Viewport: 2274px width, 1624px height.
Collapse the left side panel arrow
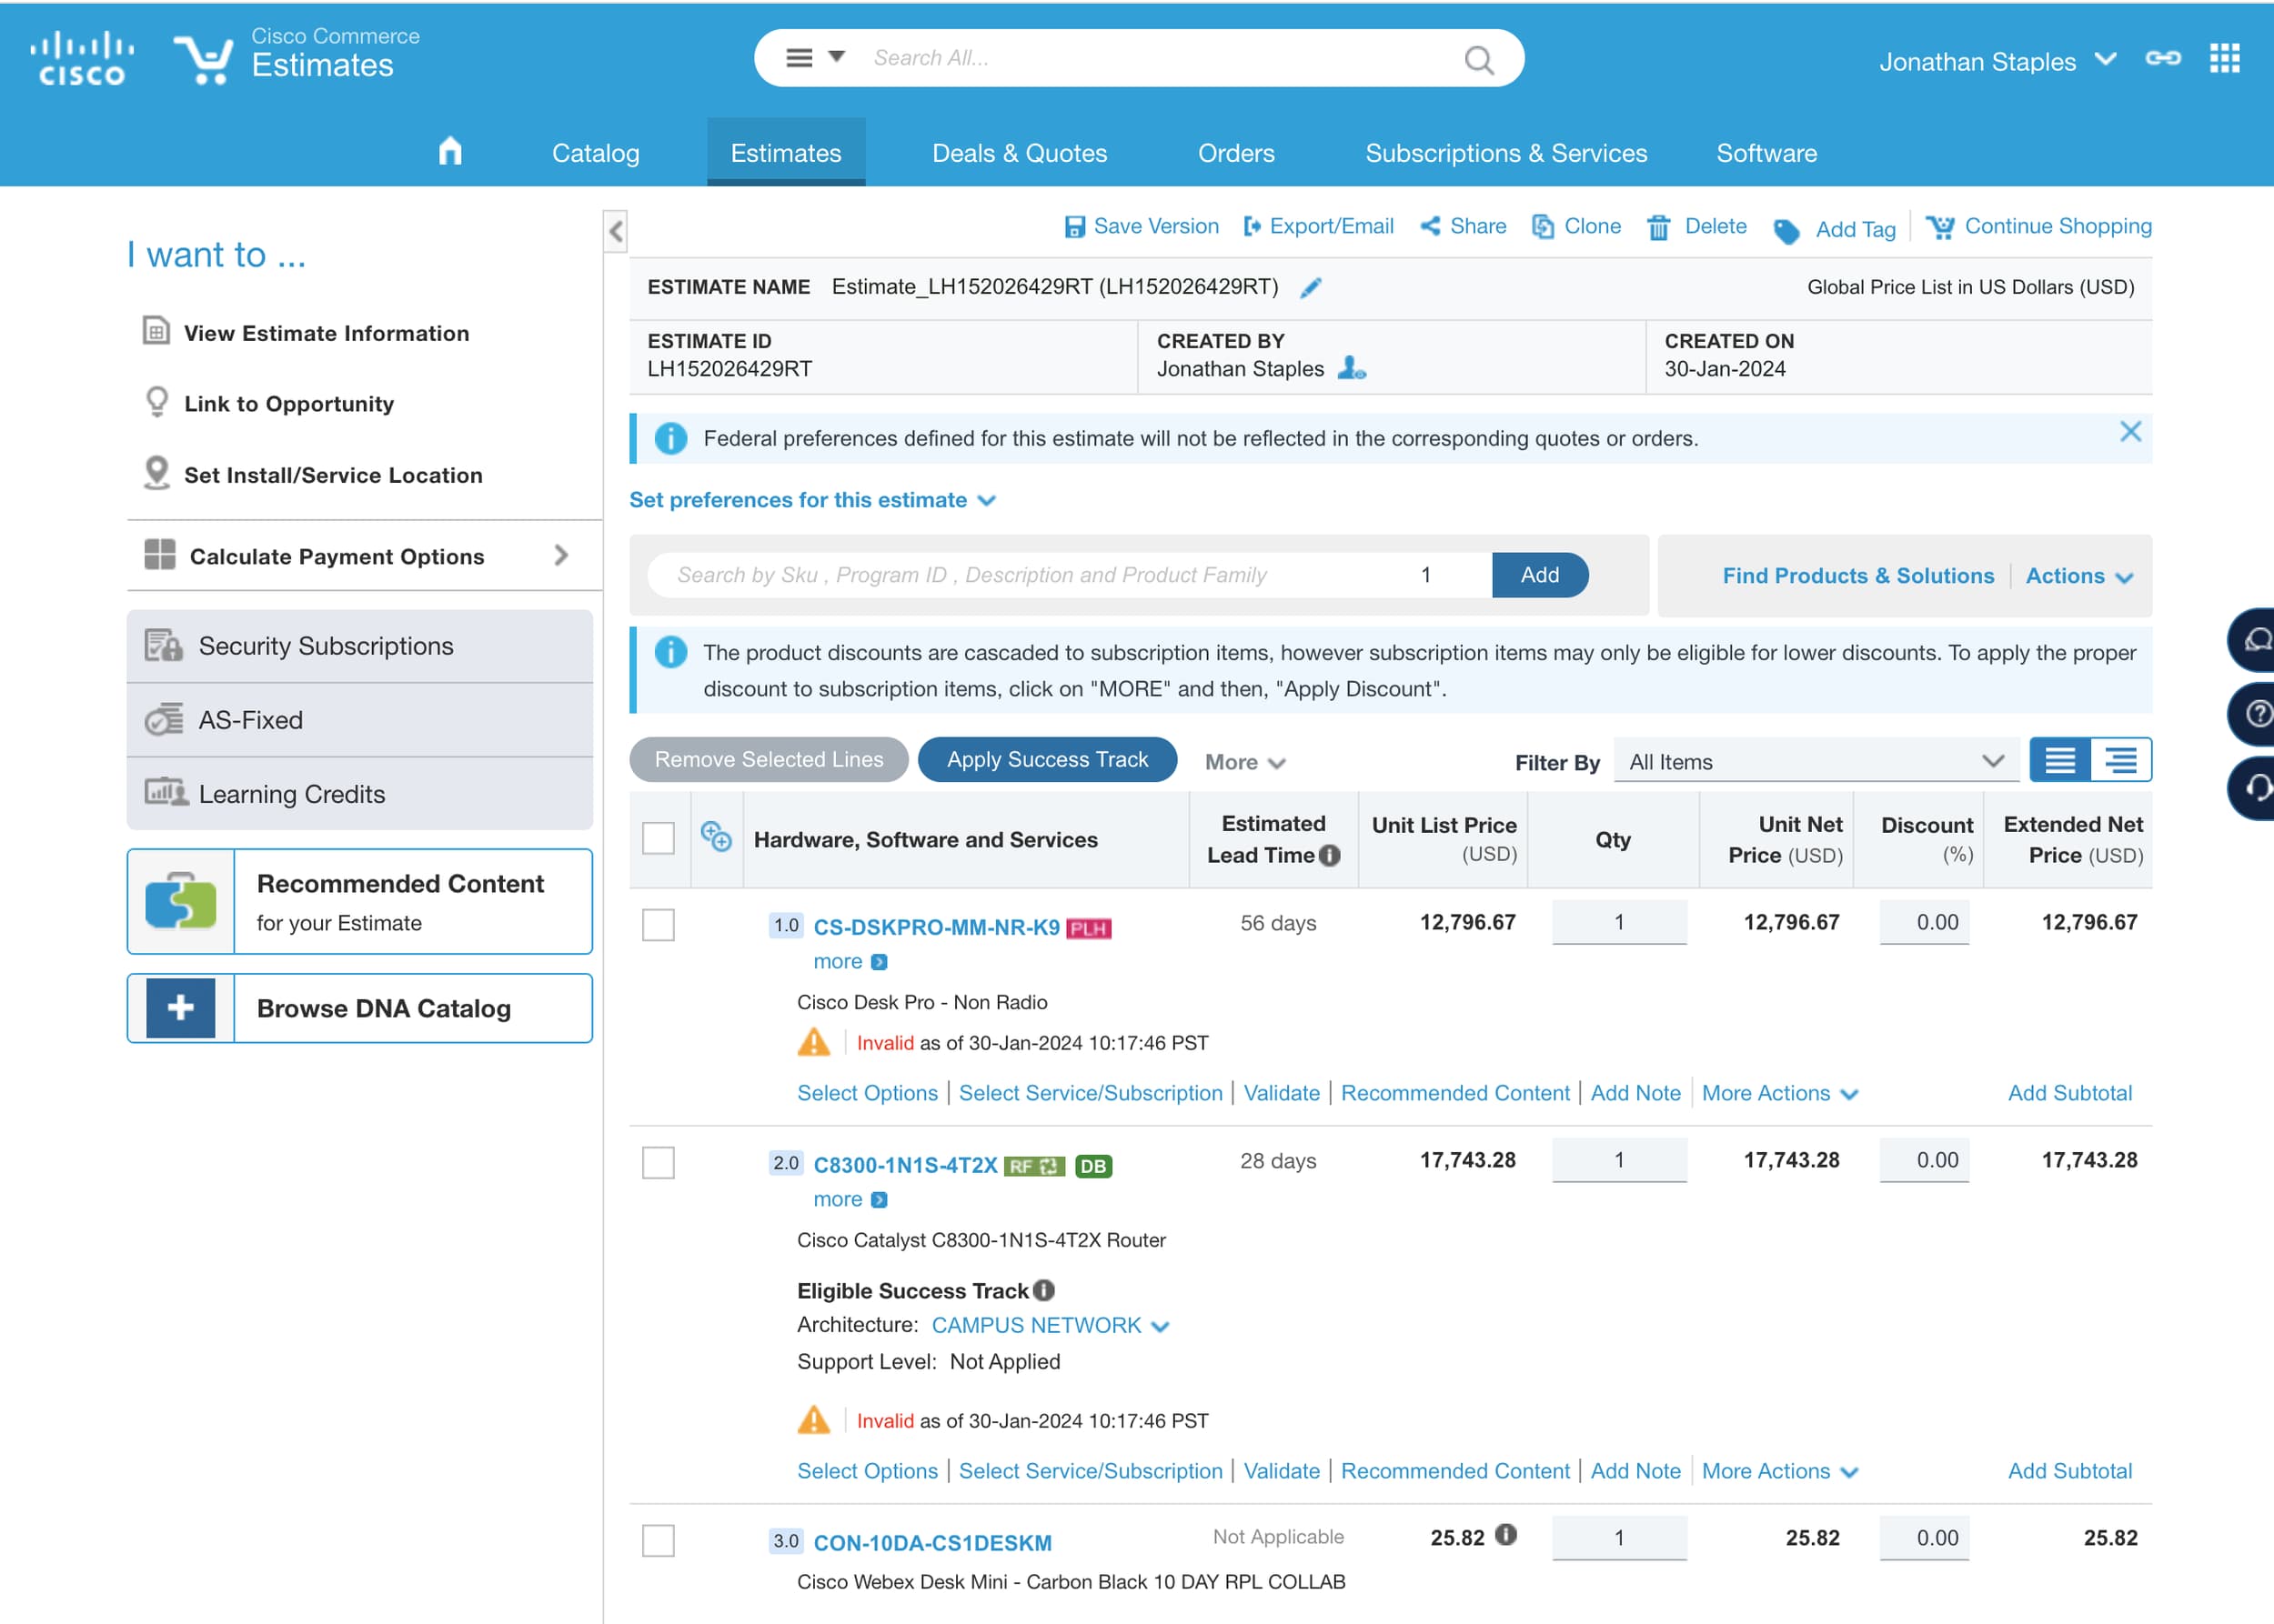[x=617, y=232]
